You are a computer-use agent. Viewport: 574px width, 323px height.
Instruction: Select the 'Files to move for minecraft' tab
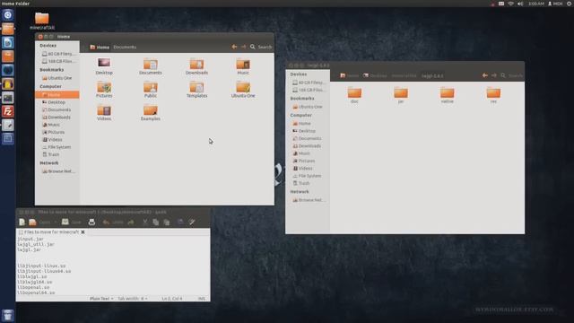52,232
